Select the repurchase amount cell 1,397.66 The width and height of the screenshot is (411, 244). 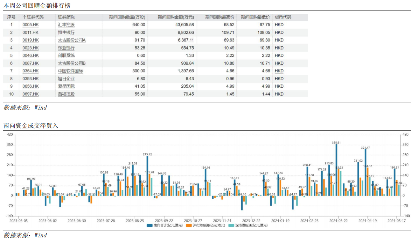point(186,71)
